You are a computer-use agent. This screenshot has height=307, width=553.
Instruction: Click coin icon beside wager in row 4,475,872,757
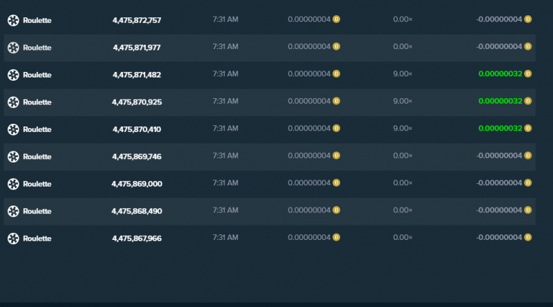(x=337, y=19)
